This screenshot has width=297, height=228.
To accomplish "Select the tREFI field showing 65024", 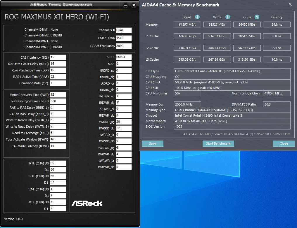I will coord(124,57).
